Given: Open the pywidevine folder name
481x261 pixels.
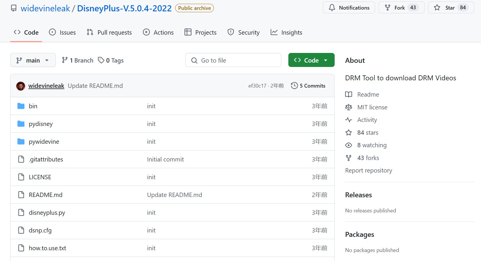Looking at the screenshot, I should [x=44, y=141].
